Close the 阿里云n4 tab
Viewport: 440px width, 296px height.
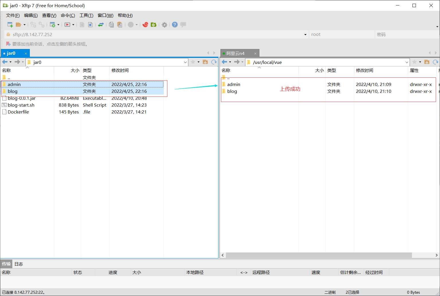255,54
